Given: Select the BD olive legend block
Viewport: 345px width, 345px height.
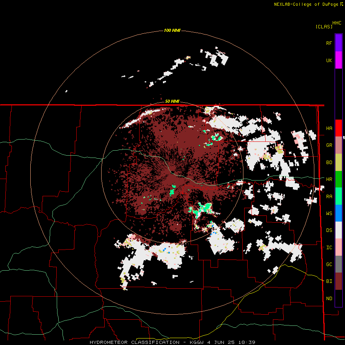Looking at the screenshot, I should pos(338,163).
